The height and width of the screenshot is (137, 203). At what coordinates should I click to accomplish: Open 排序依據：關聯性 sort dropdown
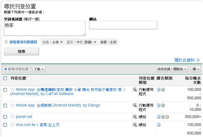coord(172,69)
